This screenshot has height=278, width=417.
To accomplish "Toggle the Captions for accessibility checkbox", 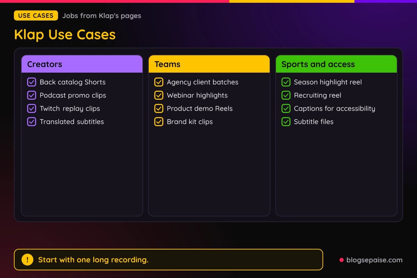I will (286, 108).
